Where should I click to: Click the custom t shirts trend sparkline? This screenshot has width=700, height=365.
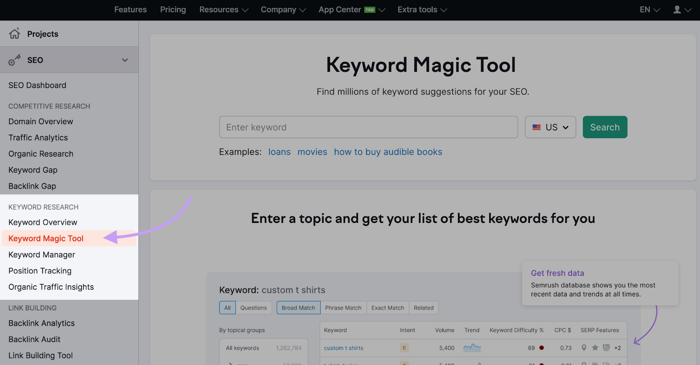tap(472, 348)
